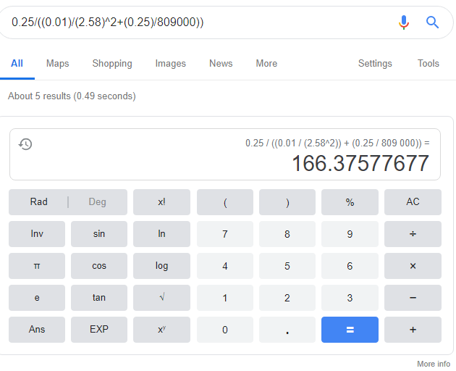The width and height of the screenshot is (456, 371).
Task: Click the search query input field
Action: click(x=195, y=22)
